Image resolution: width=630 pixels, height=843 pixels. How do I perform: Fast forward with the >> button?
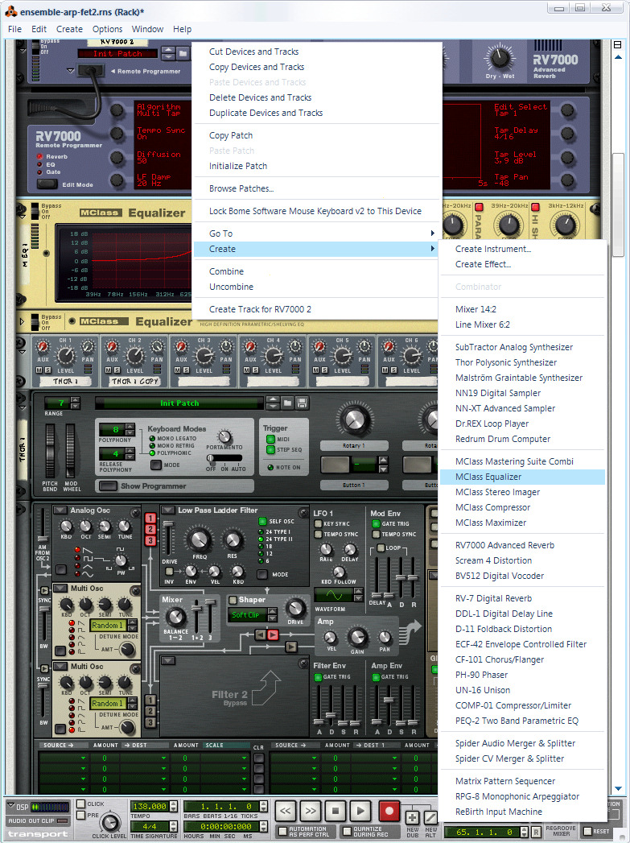click(311, 810)
